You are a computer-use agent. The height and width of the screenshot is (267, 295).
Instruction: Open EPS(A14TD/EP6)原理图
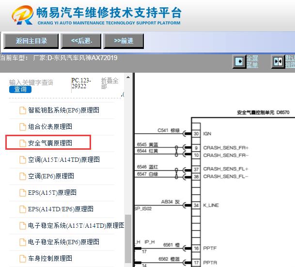61,209
